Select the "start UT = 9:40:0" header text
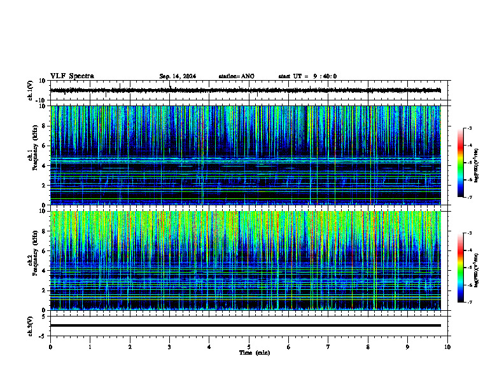 [307, 76]
